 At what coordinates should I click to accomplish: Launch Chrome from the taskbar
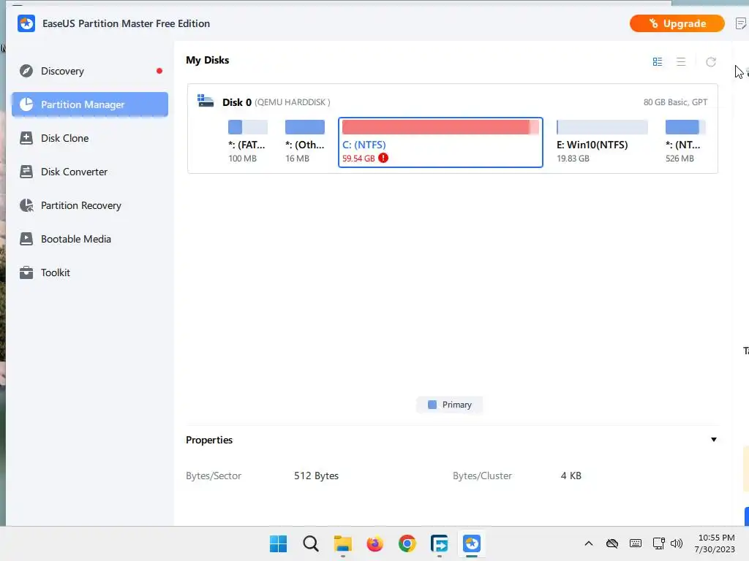[407, 543]
